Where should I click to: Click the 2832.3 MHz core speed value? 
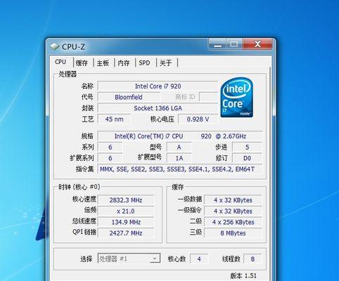pyautogui.click(x=126, y=200)
